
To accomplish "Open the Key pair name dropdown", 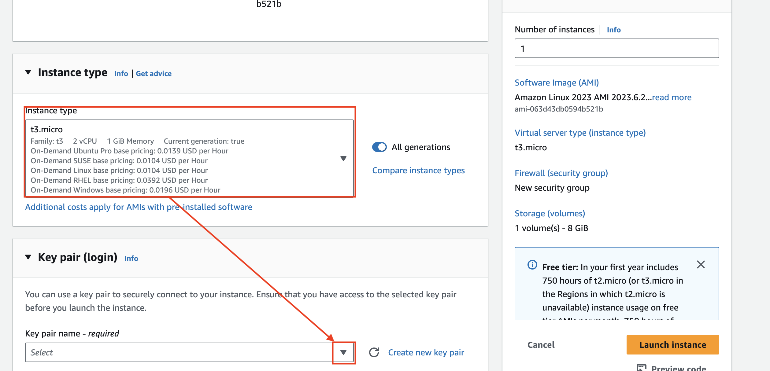I will [x=343, y=352].
